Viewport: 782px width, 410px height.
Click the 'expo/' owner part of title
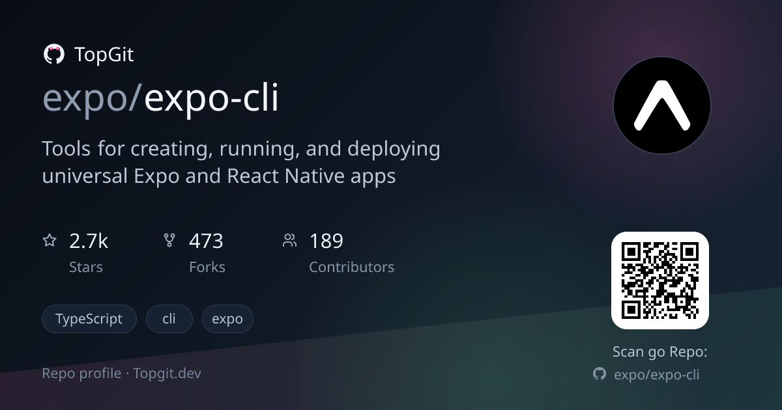tap(93, 99)
